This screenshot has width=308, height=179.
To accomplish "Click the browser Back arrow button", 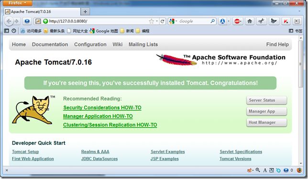I will click(9, 21).
